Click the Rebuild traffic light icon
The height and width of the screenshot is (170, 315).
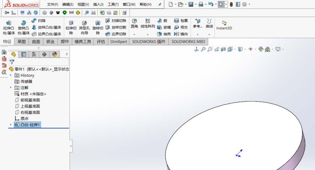pos(231,4)
